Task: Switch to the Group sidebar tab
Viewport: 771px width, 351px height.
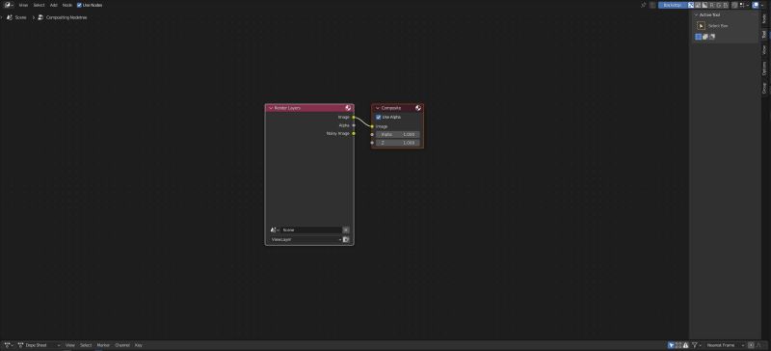Action: (764, 88)
